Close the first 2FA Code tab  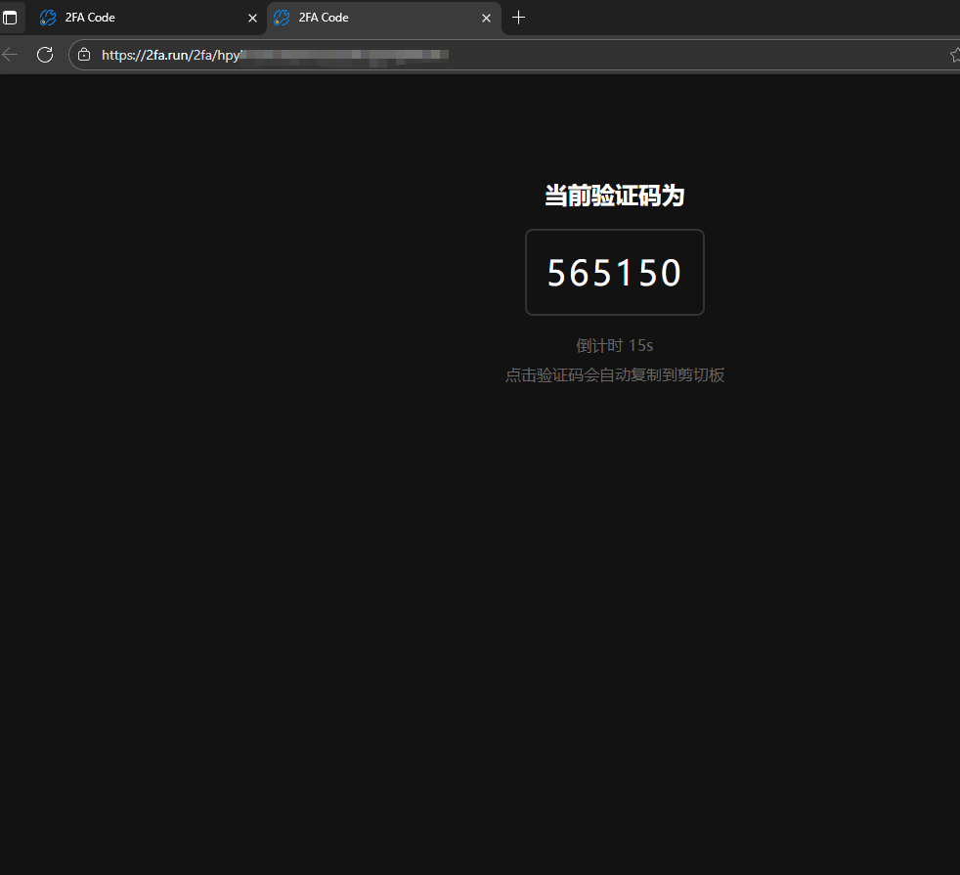click(x=252, y=18)
